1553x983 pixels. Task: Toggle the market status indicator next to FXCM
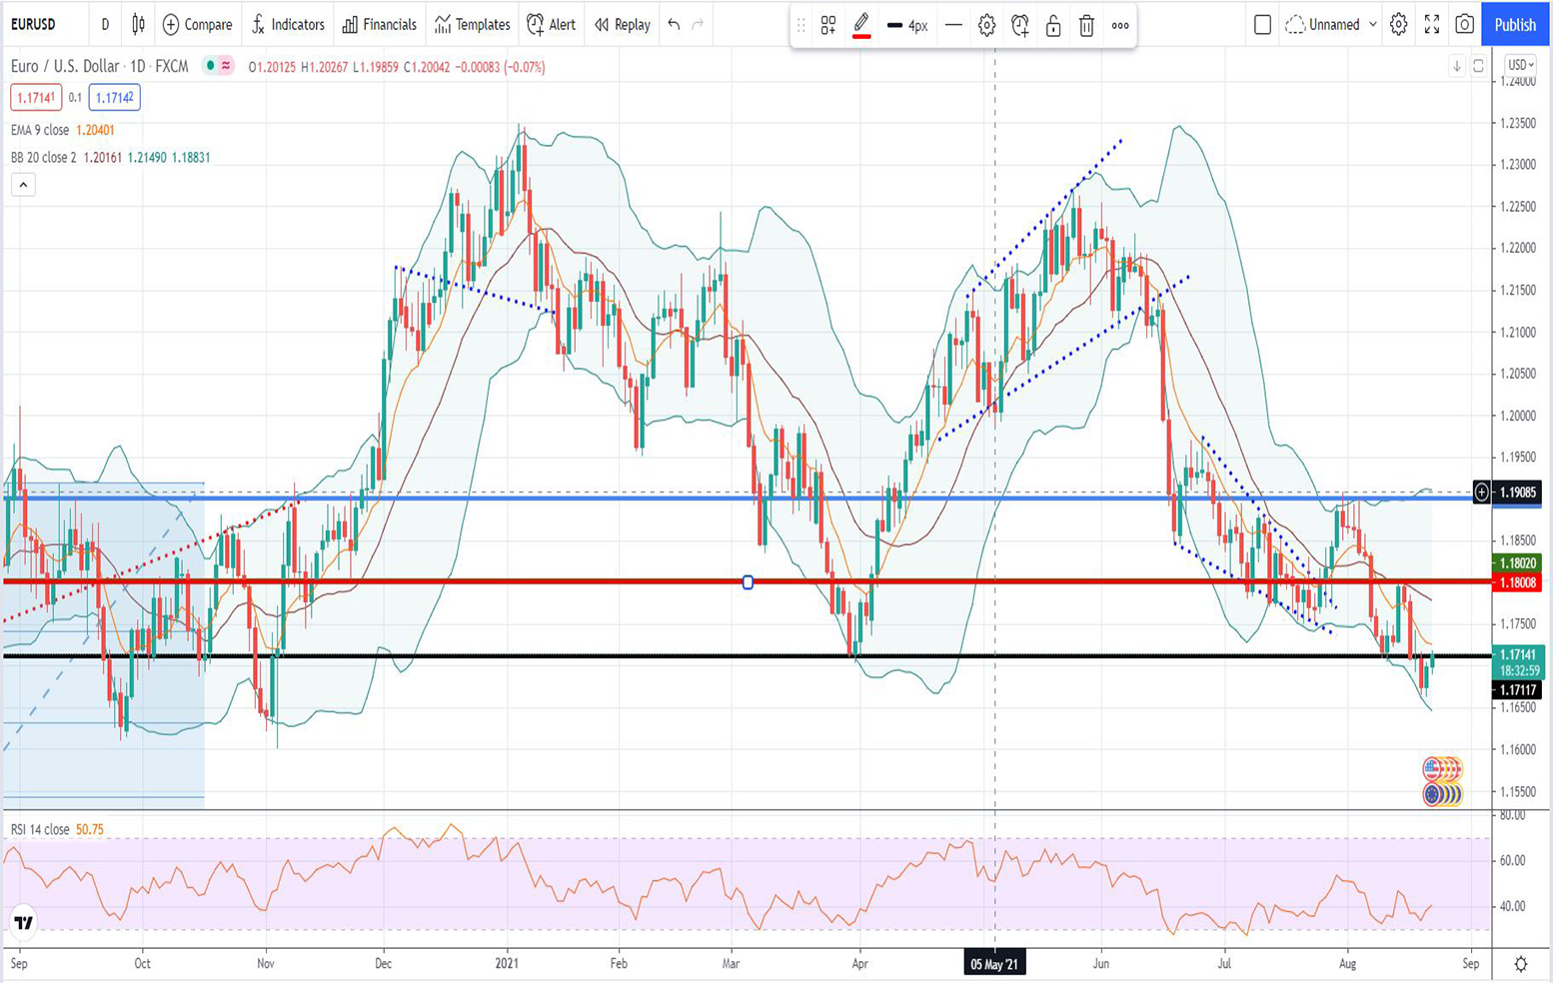[x=218, y=66]
